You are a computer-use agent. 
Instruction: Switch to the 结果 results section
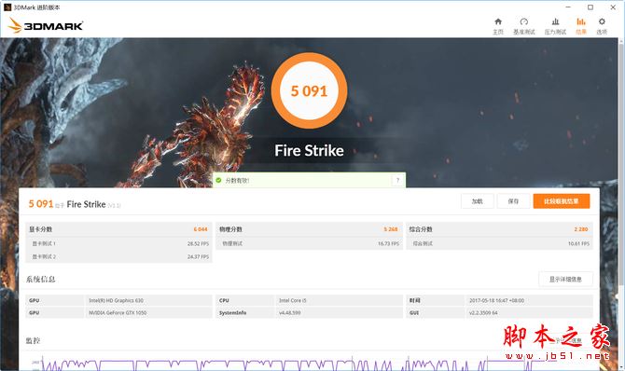[x=581, y=26]
